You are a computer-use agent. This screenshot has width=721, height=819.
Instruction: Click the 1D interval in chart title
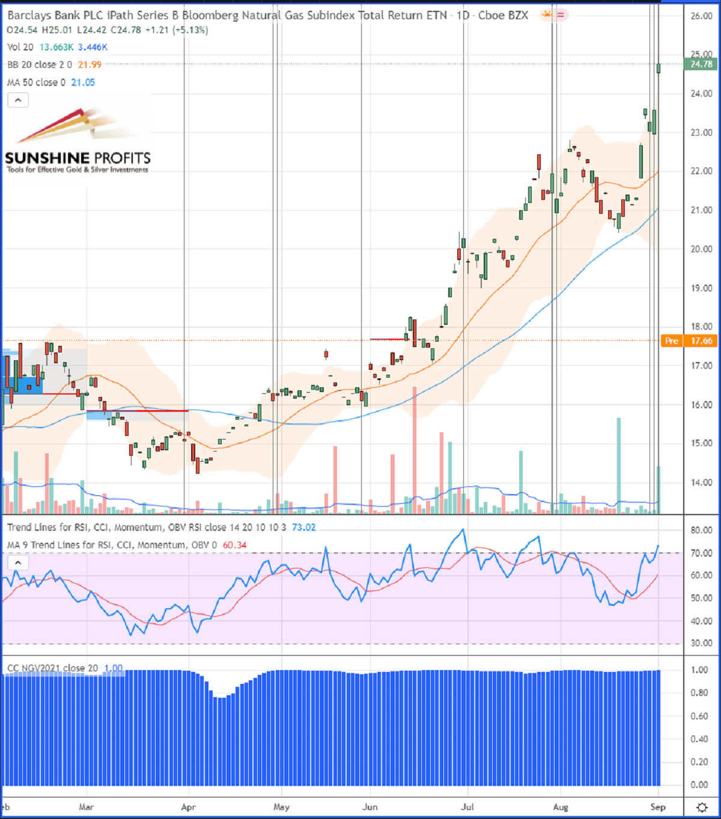(463, 16)
